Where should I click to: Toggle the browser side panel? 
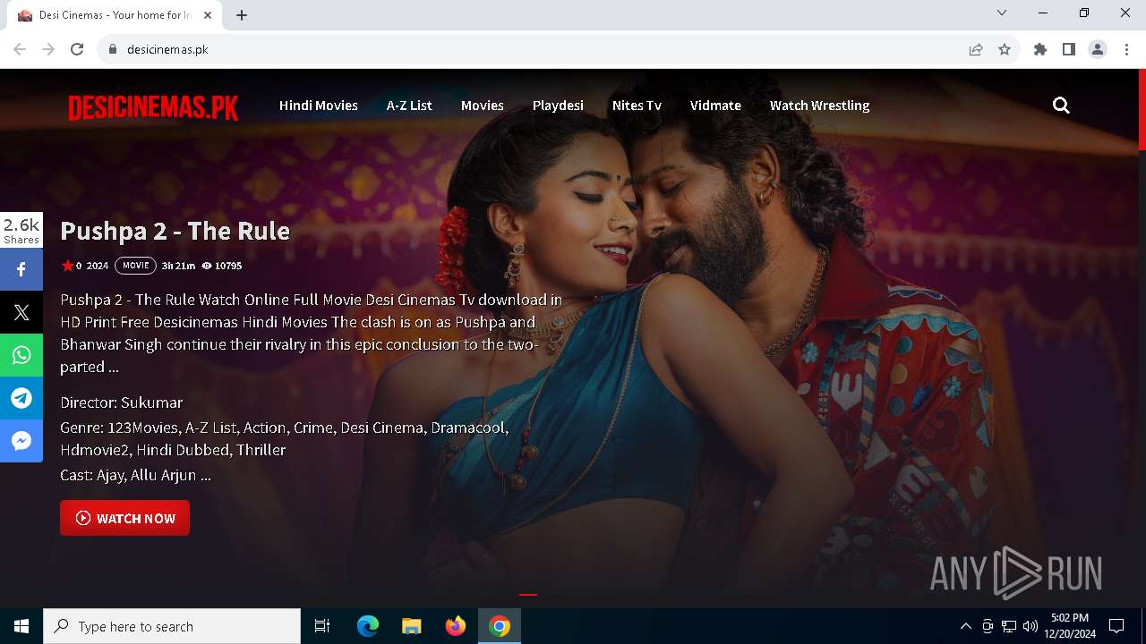click(x=1069, y=49)
